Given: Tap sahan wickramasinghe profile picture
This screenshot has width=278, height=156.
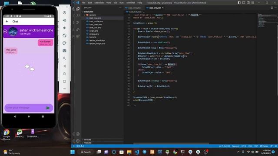Looking at the screenshot, I should pyautogui.click(x=13, y=32).
